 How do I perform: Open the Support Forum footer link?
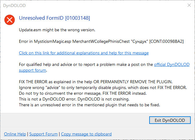pyautogui.click(x=43, y=134)
